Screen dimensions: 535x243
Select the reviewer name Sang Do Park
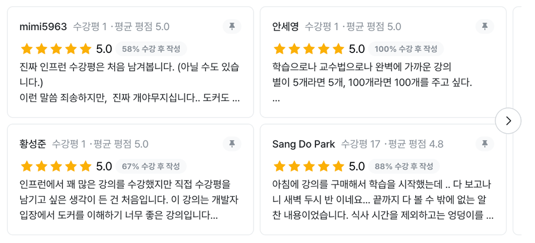pos(303,144)
